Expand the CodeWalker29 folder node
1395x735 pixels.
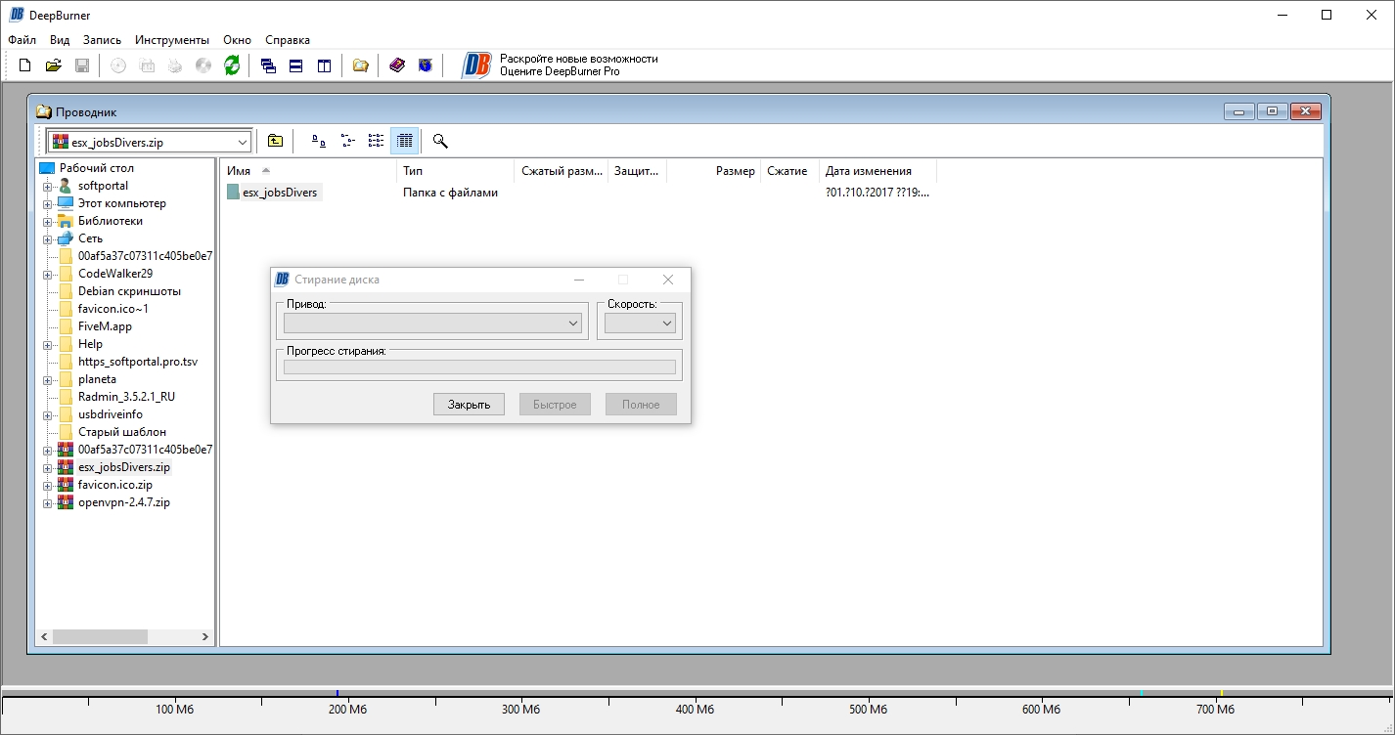pos(46,275)
